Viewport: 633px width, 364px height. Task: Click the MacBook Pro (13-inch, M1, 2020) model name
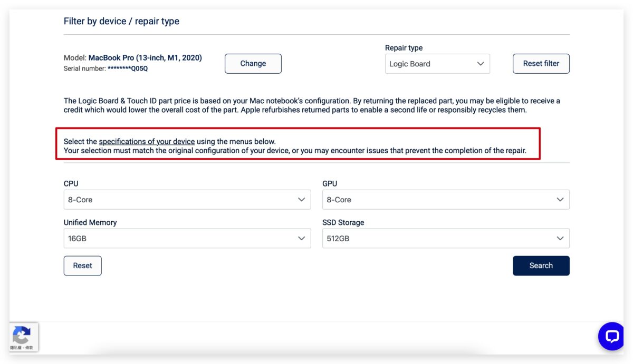[145, 58]
